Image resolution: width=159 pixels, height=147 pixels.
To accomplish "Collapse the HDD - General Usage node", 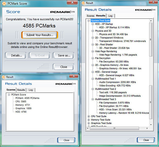I will click(93, 72).
